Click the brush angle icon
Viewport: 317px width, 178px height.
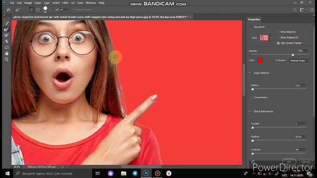tap(57, 9)
